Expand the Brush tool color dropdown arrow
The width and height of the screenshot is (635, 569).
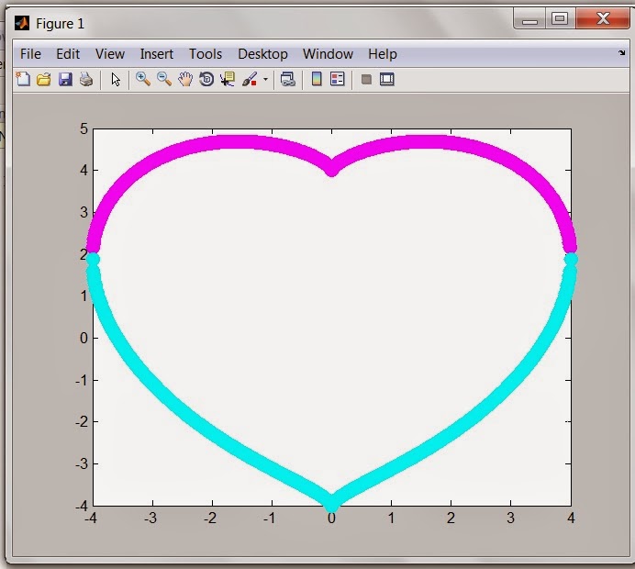pyautogui.click(x=265, y=80)
